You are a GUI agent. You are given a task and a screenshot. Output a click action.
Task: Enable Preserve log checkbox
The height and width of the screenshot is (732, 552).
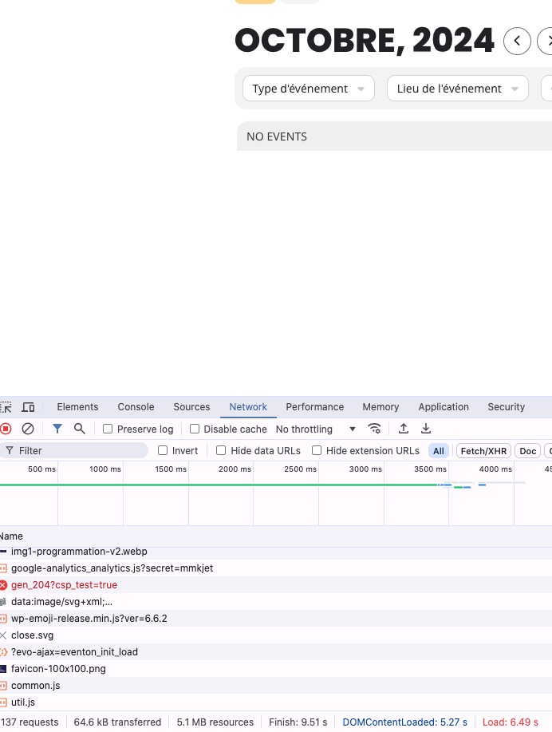[108, 429]
